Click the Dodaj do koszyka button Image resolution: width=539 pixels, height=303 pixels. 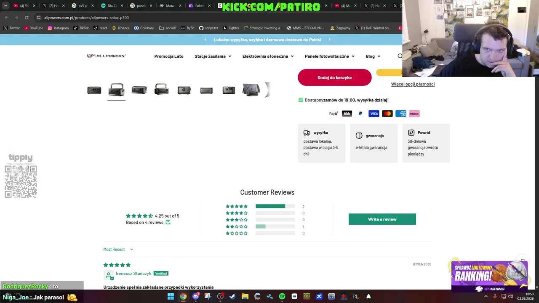click(335, 77)
